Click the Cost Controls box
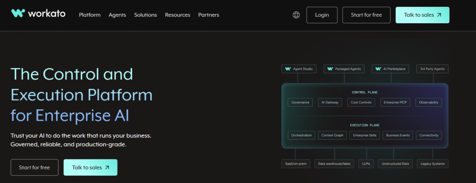This screenshot has width=476, height=183. point(361,102)
